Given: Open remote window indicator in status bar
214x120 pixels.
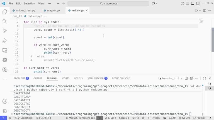Looking at the screenshot, I should point(3,118).
